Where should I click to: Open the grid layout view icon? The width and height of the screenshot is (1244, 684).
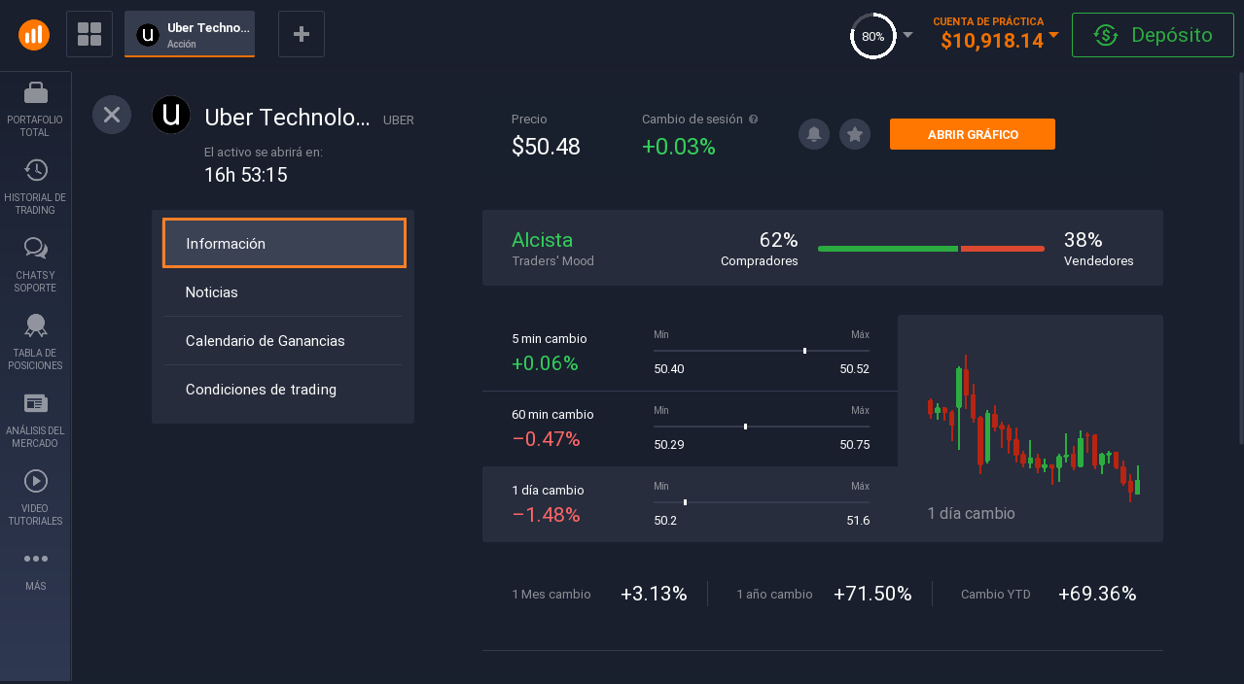point(89,34)
